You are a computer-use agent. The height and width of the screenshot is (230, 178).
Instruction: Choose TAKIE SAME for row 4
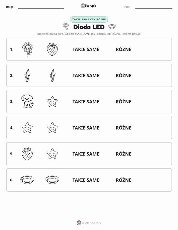tap(86, 128)
